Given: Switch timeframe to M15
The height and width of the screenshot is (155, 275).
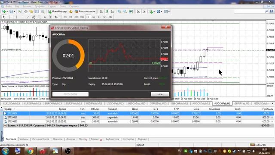Looking at the screenshot, I should click(x=76, y=17).
